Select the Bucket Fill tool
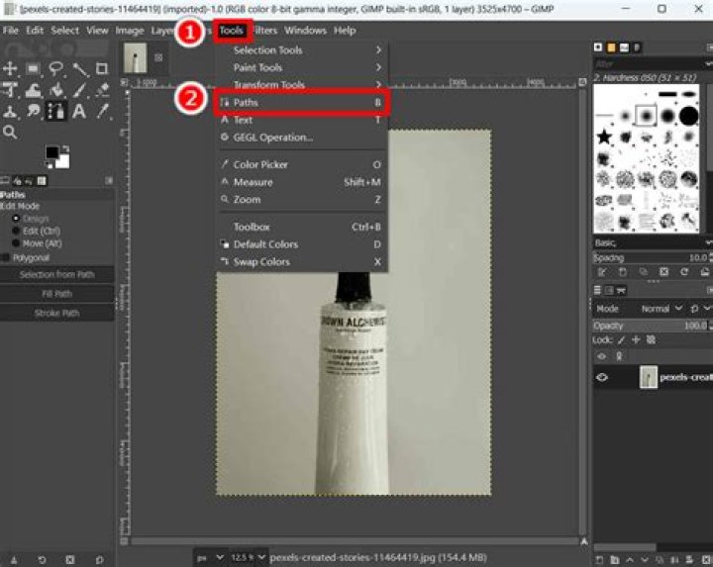 pos(56,89)
